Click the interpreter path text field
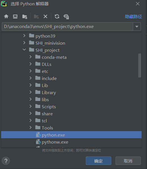147x169 pixels. point(67,27)
